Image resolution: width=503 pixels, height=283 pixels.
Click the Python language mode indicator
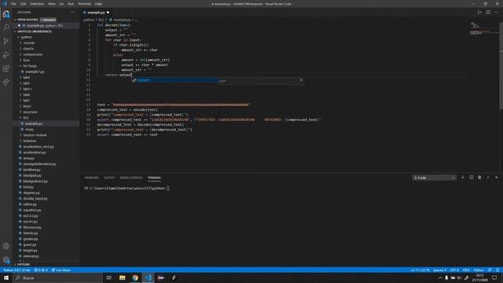(x=479, y=270)
